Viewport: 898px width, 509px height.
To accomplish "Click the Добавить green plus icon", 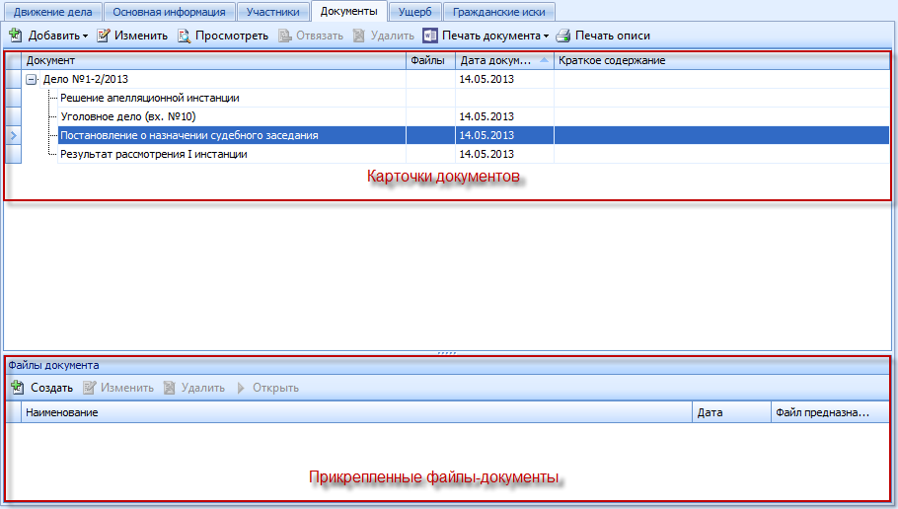I will 16,36.
